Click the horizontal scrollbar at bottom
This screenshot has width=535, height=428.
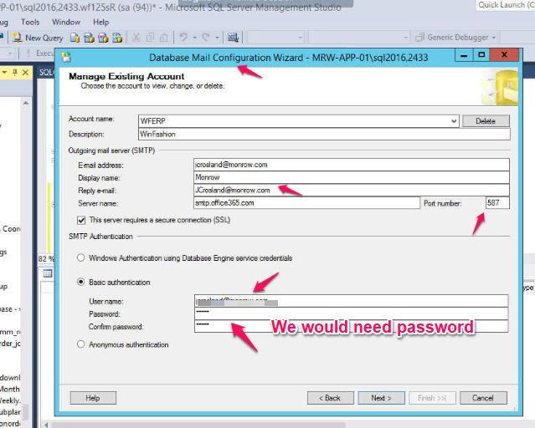(x=198, y=425)
